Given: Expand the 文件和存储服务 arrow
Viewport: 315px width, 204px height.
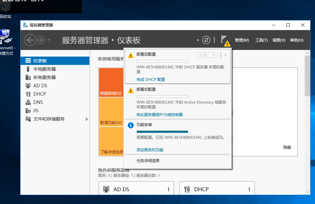Looking at the screenshot, I should coord(86,119).
